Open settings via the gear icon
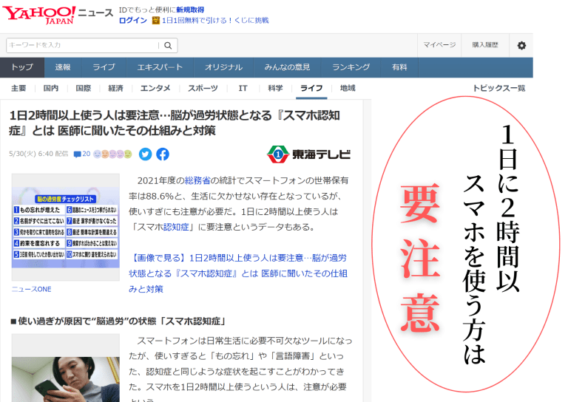 (x=521, y=46)
